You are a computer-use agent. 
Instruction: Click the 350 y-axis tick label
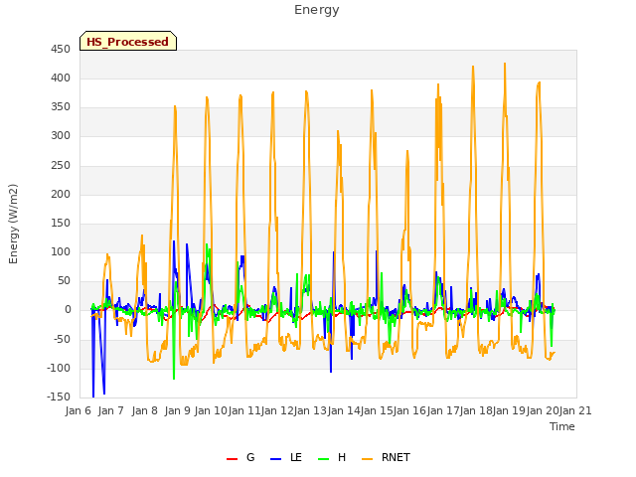61,107
